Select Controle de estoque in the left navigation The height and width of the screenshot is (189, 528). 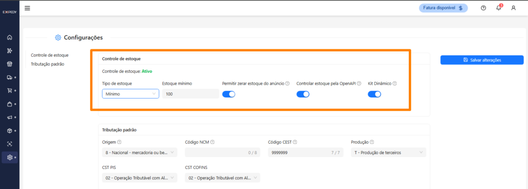pyautogui.click(x=49, y=55)
